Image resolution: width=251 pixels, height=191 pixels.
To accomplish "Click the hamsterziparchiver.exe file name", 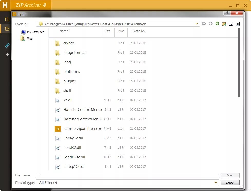I will coord(83,129).
